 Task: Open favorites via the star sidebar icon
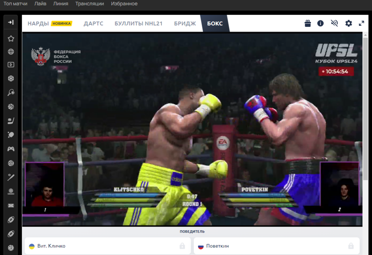[11, 39]
